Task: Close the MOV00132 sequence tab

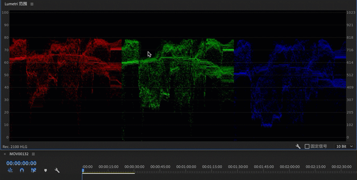Action: coord(5,154)
